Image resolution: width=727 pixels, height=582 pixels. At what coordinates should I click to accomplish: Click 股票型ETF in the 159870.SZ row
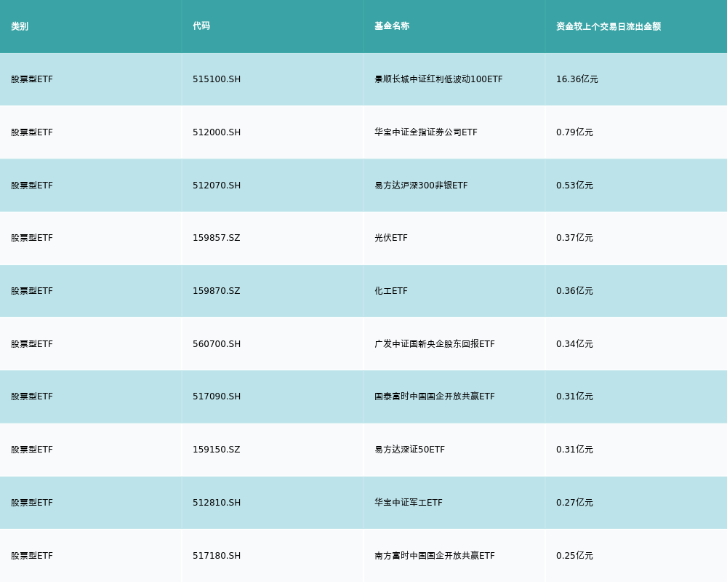click(32, 291)
